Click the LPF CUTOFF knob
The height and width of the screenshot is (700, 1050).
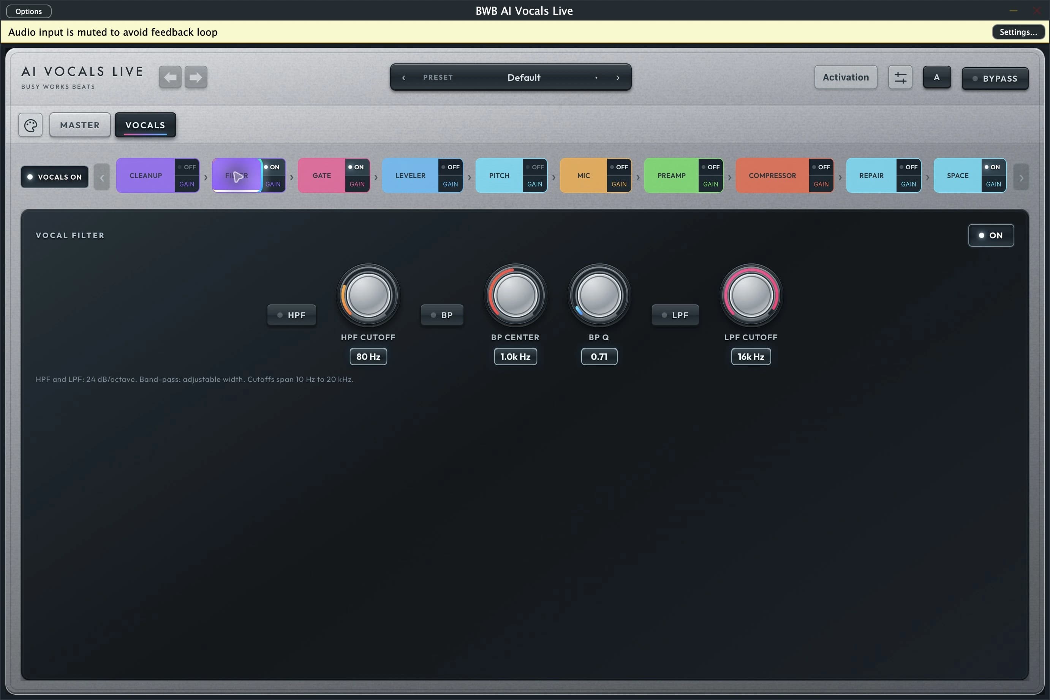tap(751, 295)
